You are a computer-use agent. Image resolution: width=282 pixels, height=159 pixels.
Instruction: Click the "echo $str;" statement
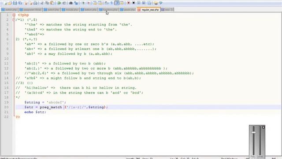click(x=35, y=112)
